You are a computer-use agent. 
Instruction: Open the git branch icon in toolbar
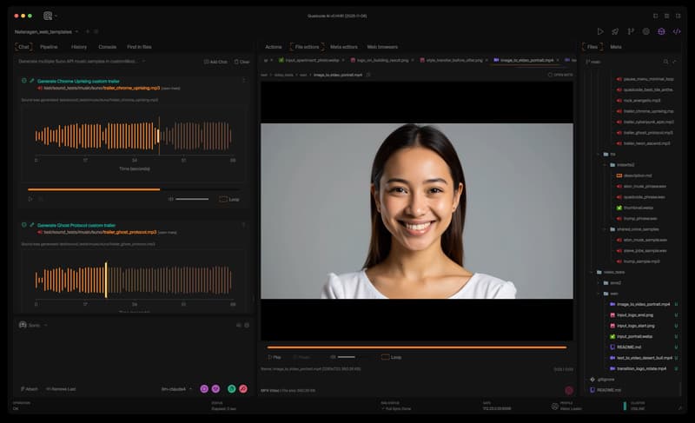630,31
